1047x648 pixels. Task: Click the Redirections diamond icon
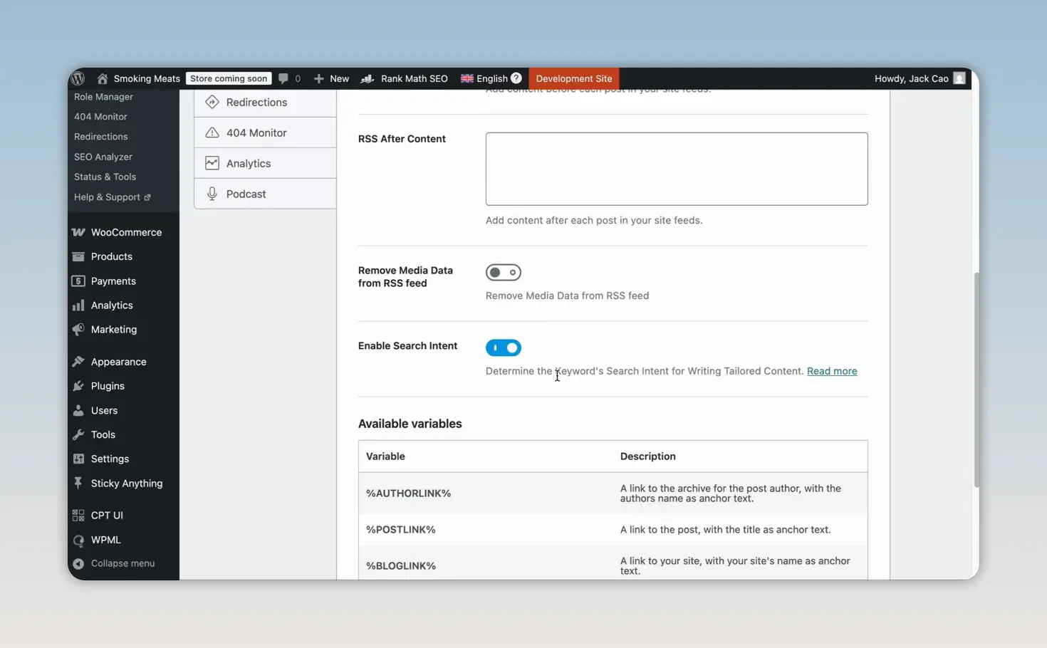click(x=212, y=102)
